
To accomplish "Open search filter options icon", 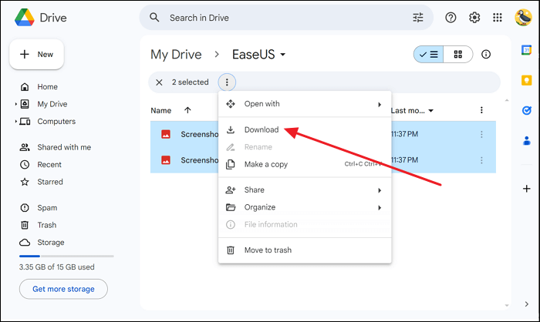I will (x=419, y=17).
